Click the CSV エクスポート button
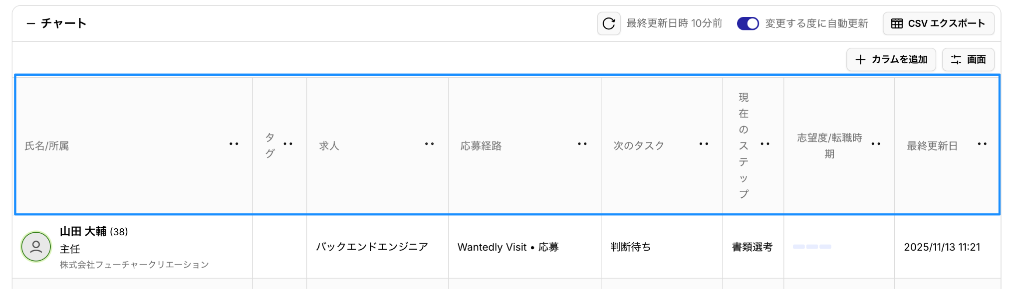The width and height of the screenshot is (1022, 289). pyautogui.click(x=938, y=23)
